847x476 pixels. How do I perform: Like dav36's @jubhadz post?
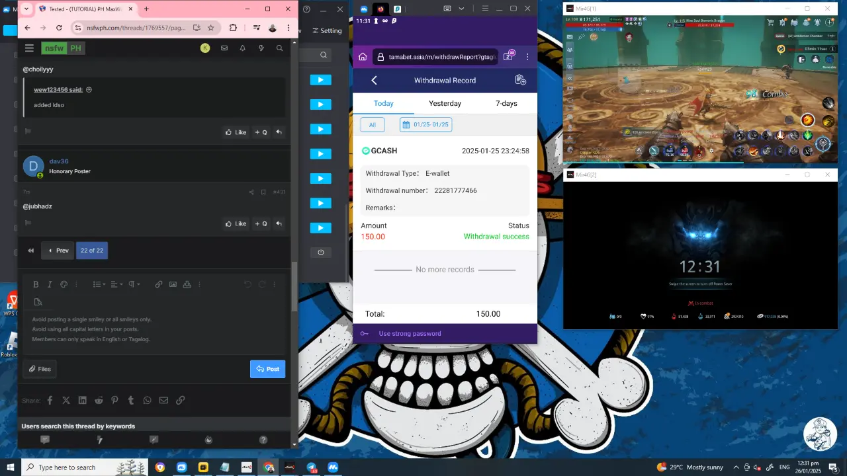pos(236,223)
